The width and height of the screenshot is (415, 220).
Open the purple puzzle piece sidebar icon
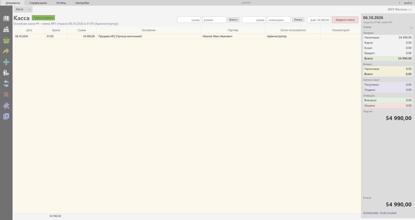coord(6,106)
